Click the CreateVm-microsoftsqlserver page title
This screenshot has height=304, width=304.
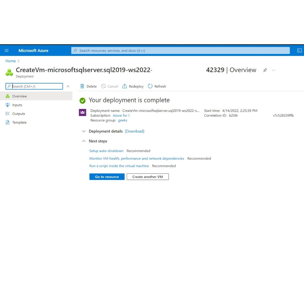(x=84, y=70)
